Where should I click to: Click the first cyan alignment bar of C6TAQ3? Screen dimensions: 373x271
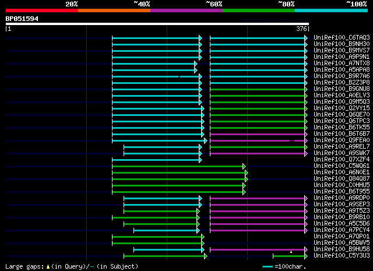[157, 38]
